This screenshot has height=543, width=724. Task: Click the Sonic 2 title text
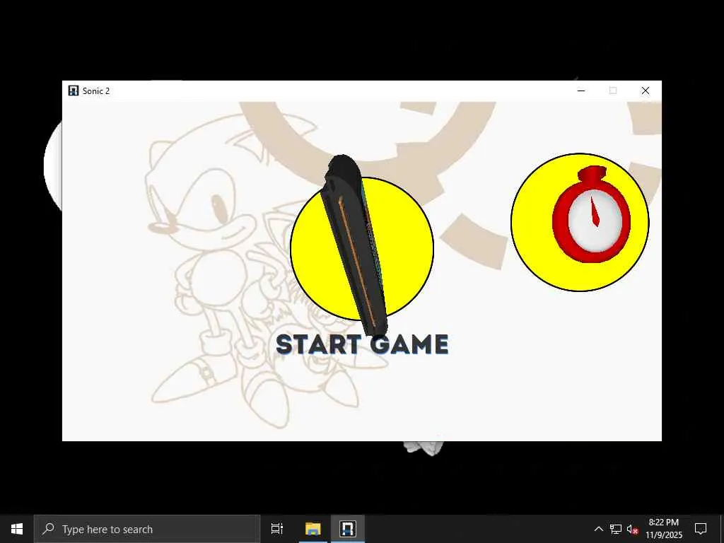pyautogui.click(x=96, y=91)
